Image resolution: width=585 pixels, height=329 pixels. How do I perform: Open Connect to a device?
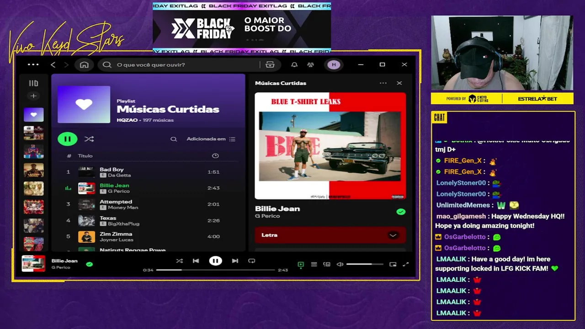point(327,264)
